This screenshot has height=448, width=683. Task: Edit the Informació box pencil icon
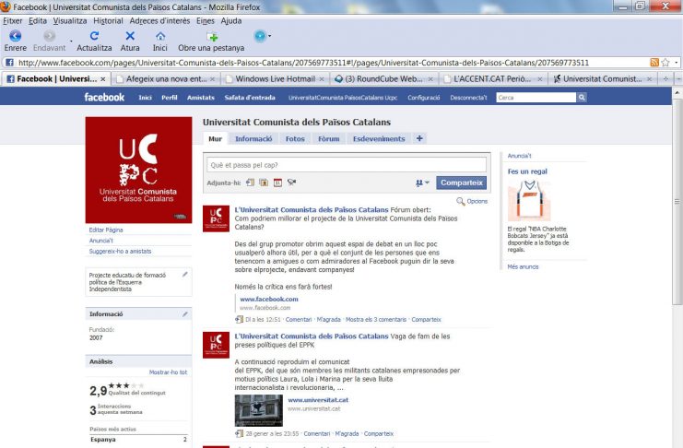184,313
